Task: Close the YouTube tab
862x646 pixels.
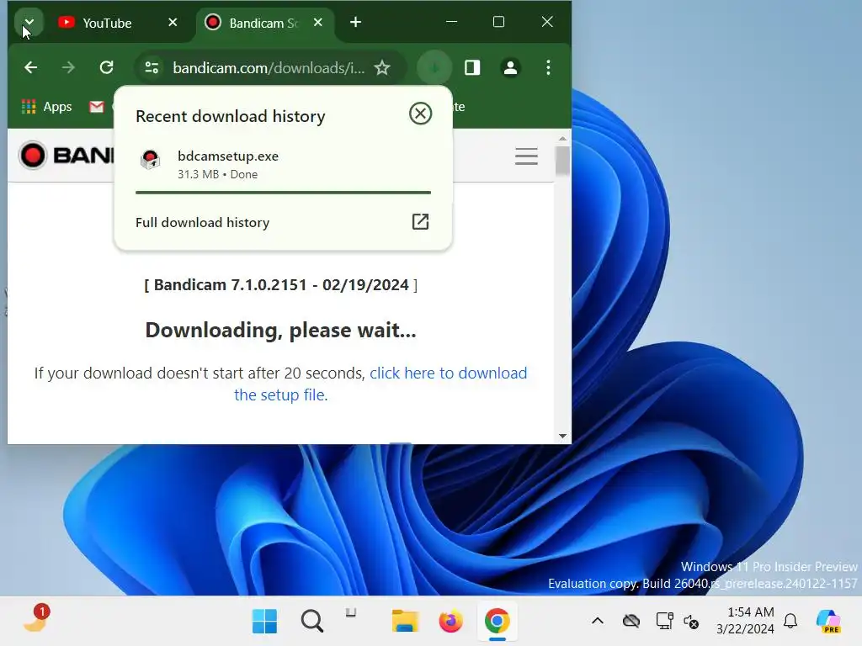Action: (173, 23)
